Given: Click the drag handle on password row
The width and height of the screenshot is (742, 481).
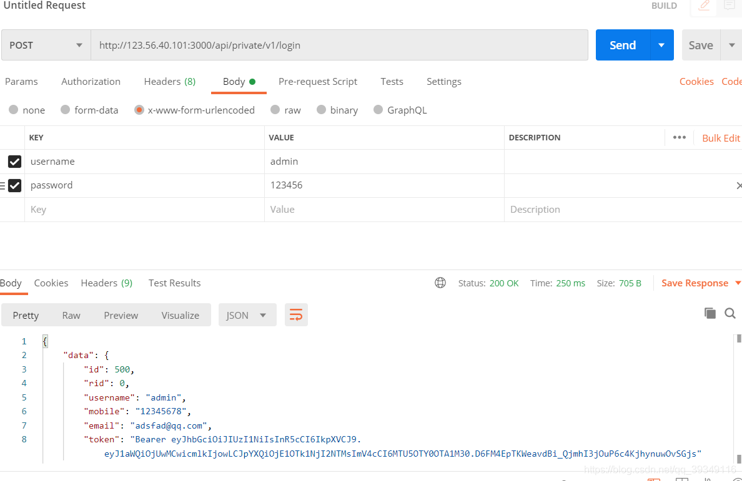Looking at the screenshot, I should coord(2,186).
